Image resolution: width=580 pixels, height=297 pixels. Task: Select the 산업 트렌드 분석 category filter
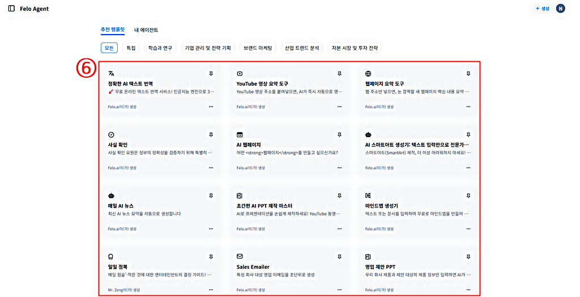302,48
